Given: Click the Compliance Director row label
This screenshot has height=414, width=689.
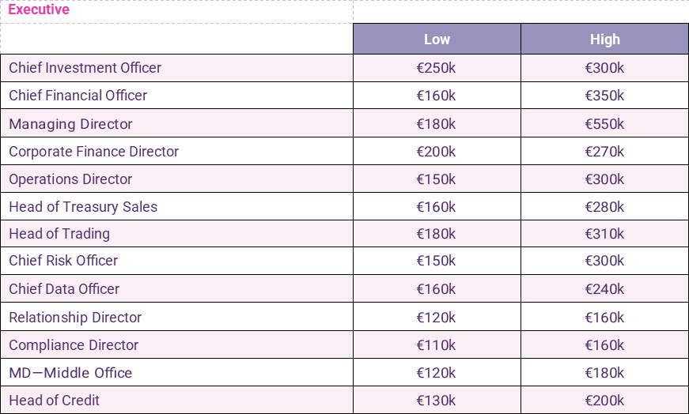Looking at the screenshot, I should [74, 345].
